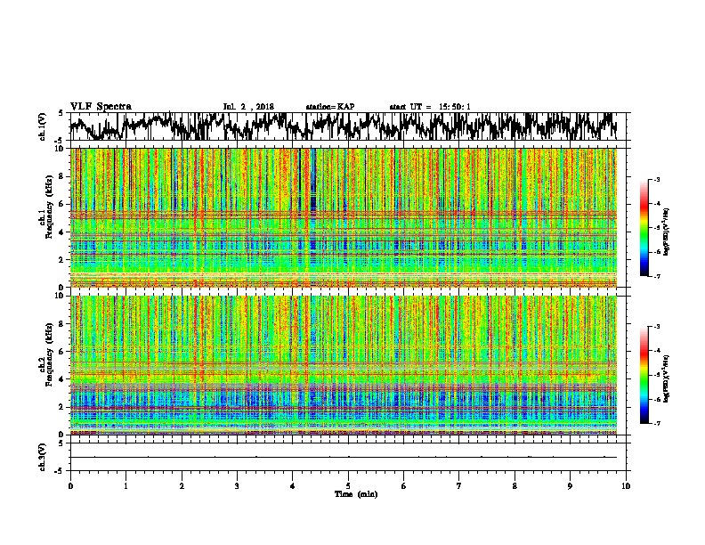This screenshot has height=545, width=705.
Task: Click the "ch.3(V)" axis label
Action: point(42,457)
